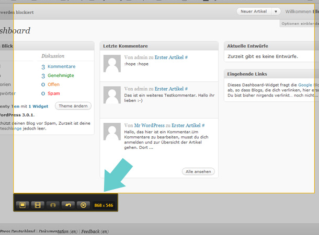The width and height of the screenshot is (319, 235).
Task: Click the Diskussion column heading
Action: tap(53, 56)
